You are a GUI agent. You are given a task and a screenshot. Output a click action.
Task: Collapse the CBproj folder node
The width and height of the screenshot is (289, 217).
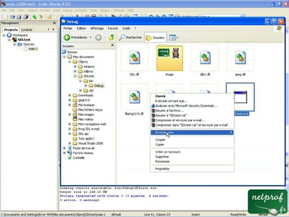(70, 61)
